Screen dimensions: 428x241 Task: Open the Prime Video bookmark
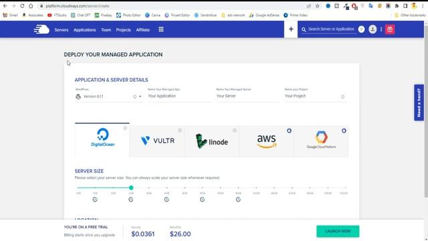click(296, 15)
